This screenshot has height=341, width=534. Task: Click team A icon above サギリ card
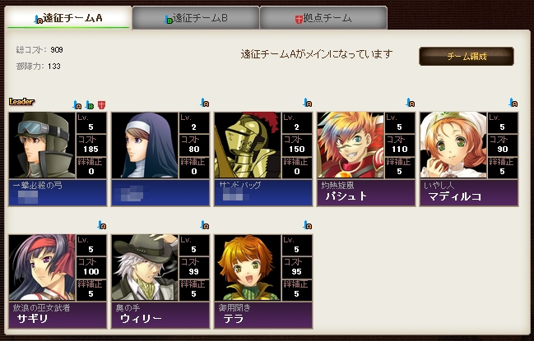tap(102, 224)
